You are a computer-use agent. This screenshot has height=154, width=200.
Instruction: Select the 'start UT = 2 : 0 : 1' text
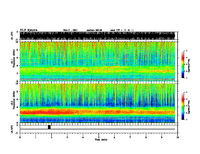click(122, 30)
